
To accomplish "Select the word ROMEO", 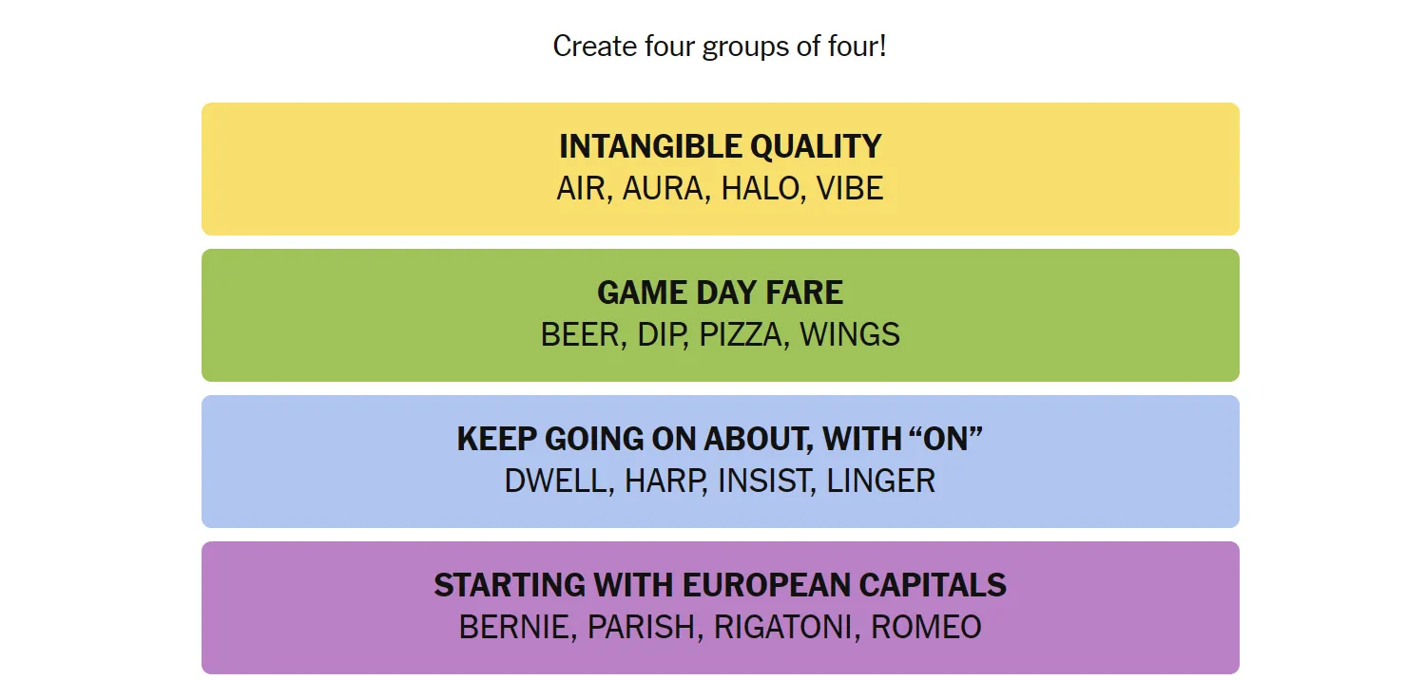I will tap(926, 627).
